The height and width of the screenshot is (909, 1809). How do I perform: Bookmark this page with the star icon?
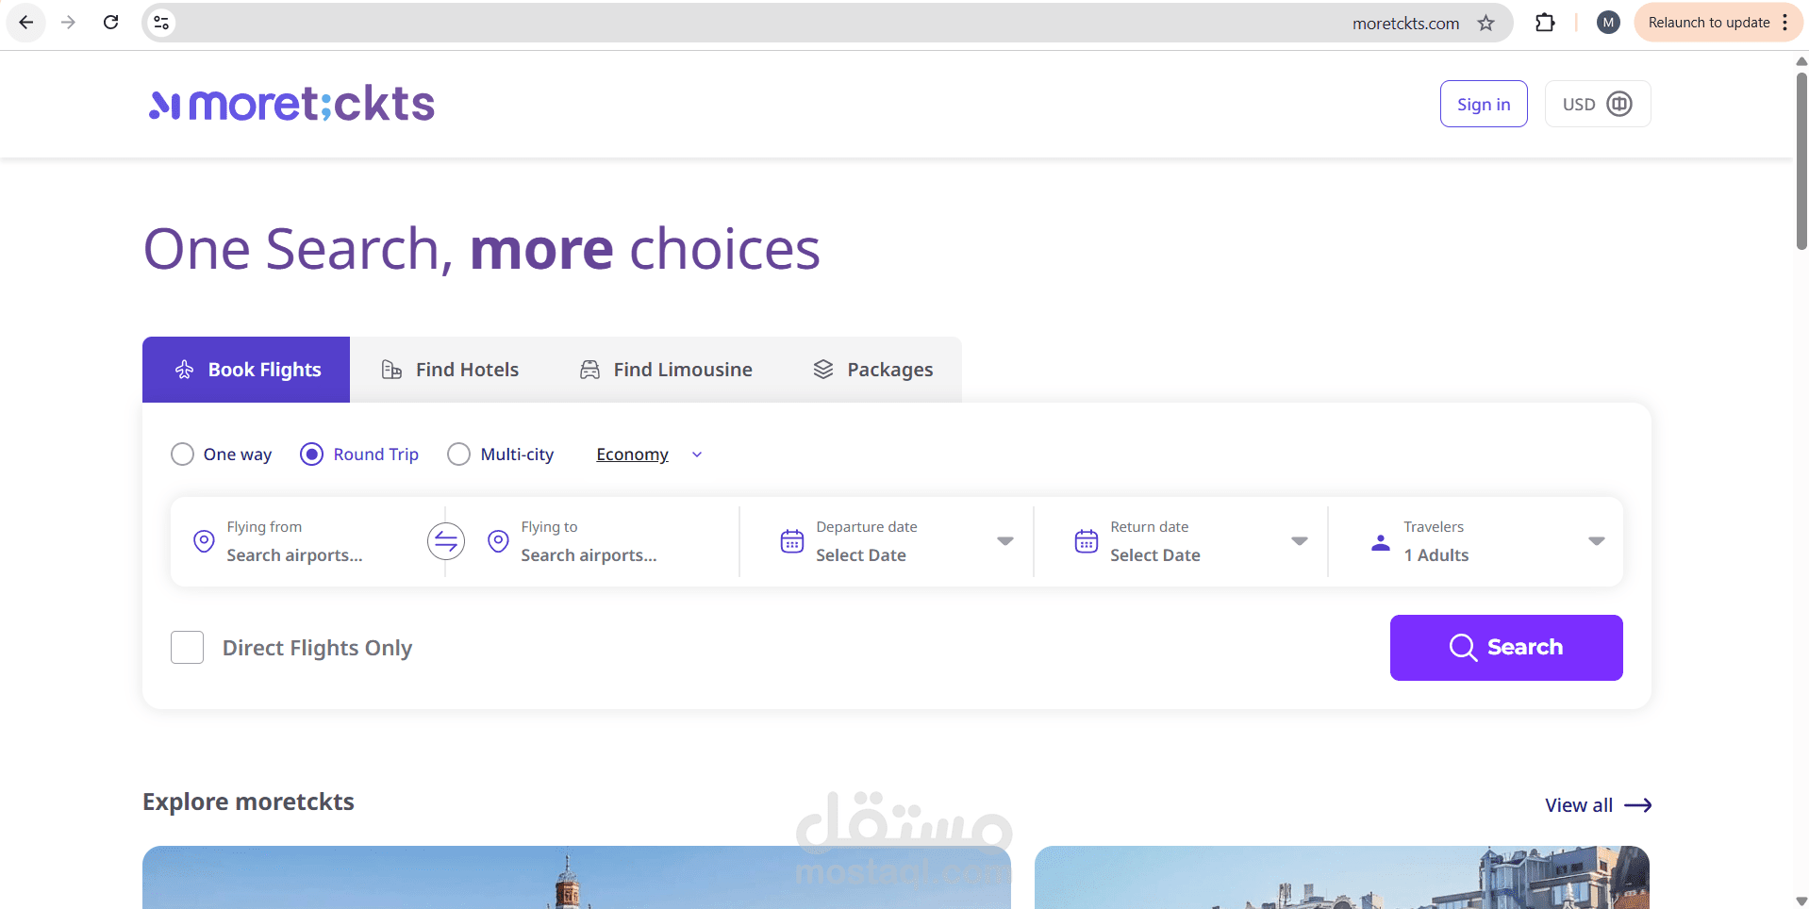pos(1486,23)
